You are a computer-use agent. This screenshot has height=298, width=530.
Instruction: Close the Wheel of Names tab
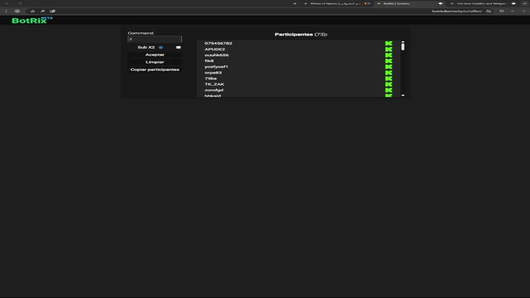(306, 3)
